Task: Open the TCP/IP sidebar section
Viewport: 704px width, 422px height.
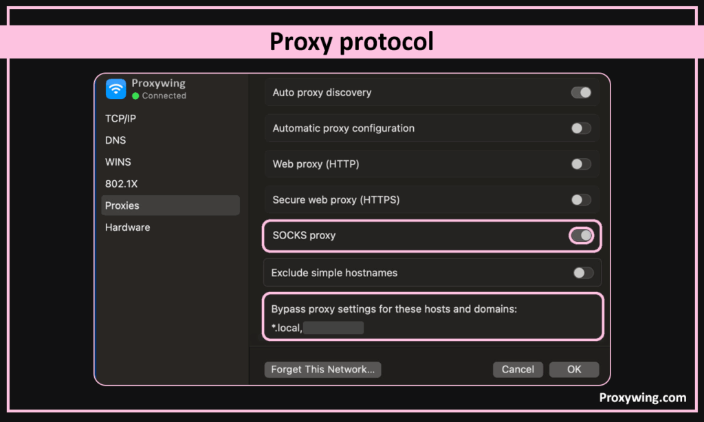Action: point(120,118)
